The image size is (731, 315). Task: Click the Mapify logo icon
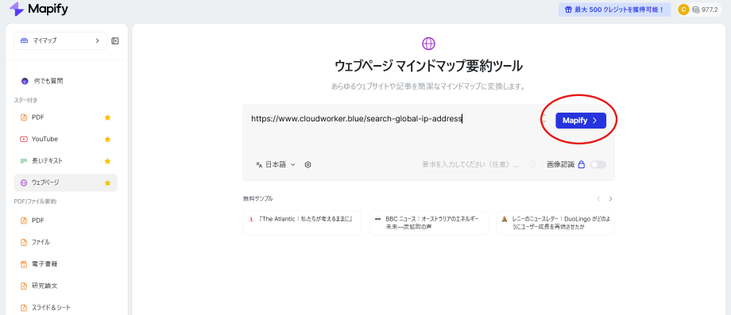coord(17,9)
